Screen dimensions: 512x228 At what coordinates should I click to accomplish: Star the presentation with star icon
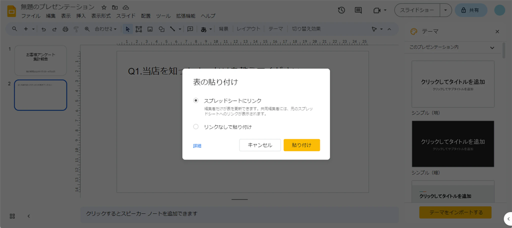[x=104, y=7]
